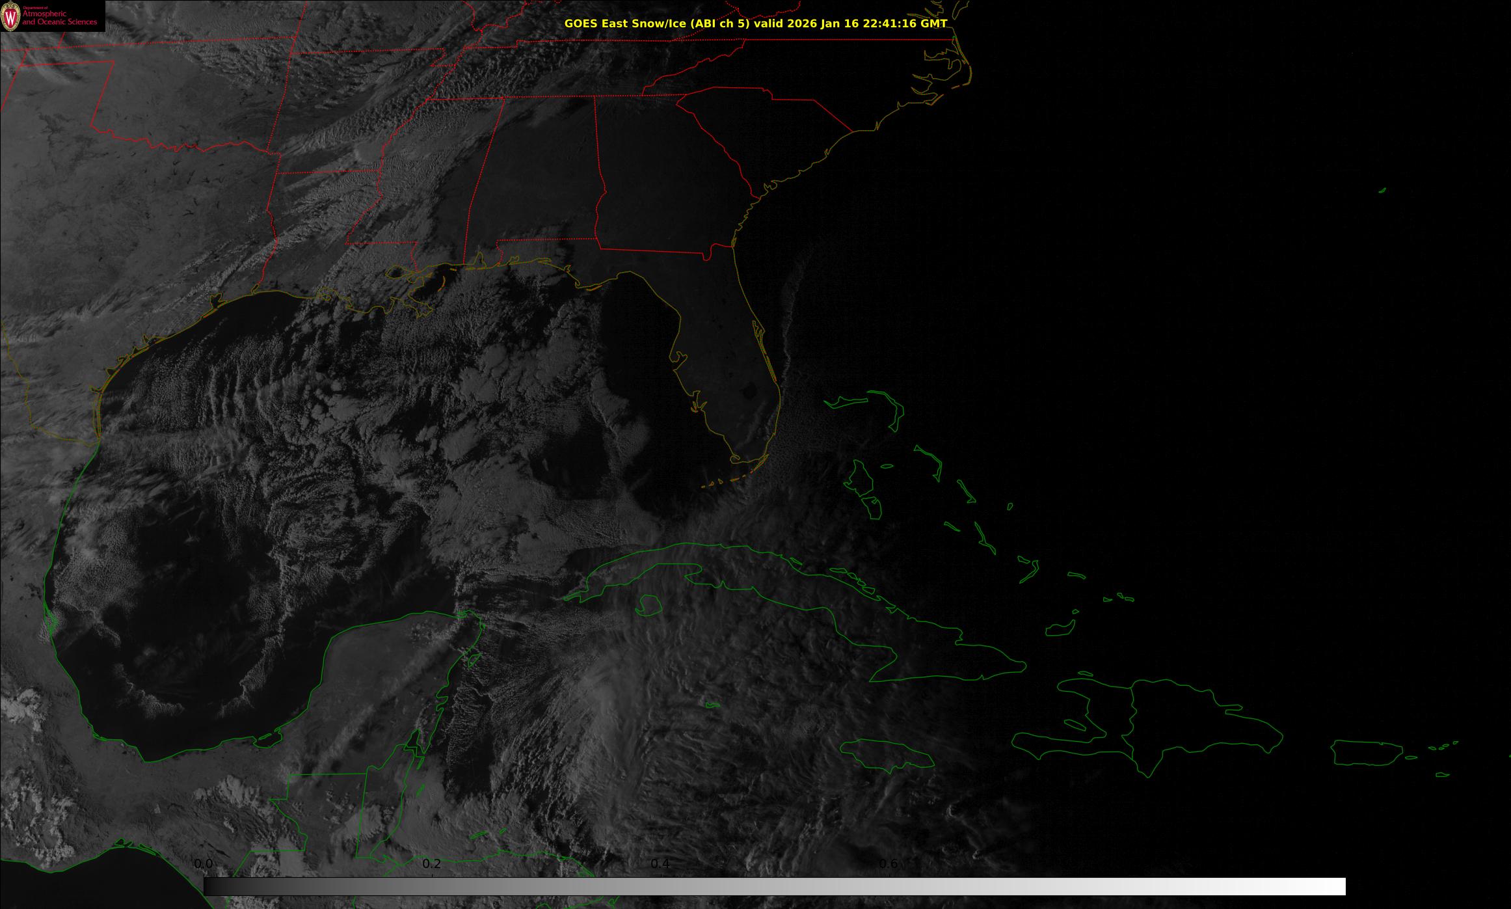Click the tiny green Bermuda outline

coord(1382,191)
